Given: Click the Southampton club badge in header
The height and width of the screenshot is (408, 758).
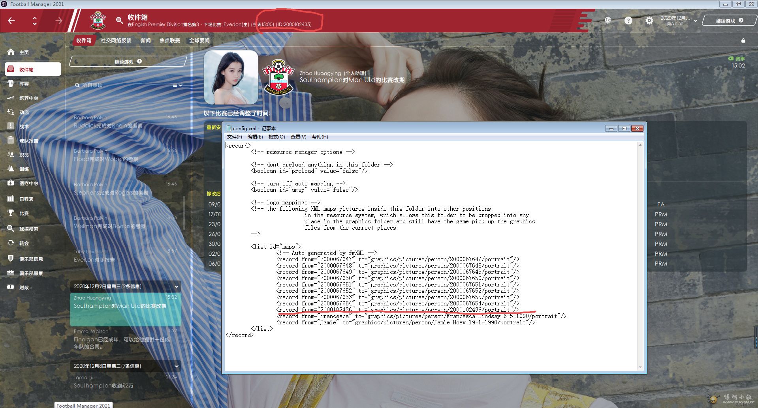Looking at the screenshot, I should coord(98,21).
